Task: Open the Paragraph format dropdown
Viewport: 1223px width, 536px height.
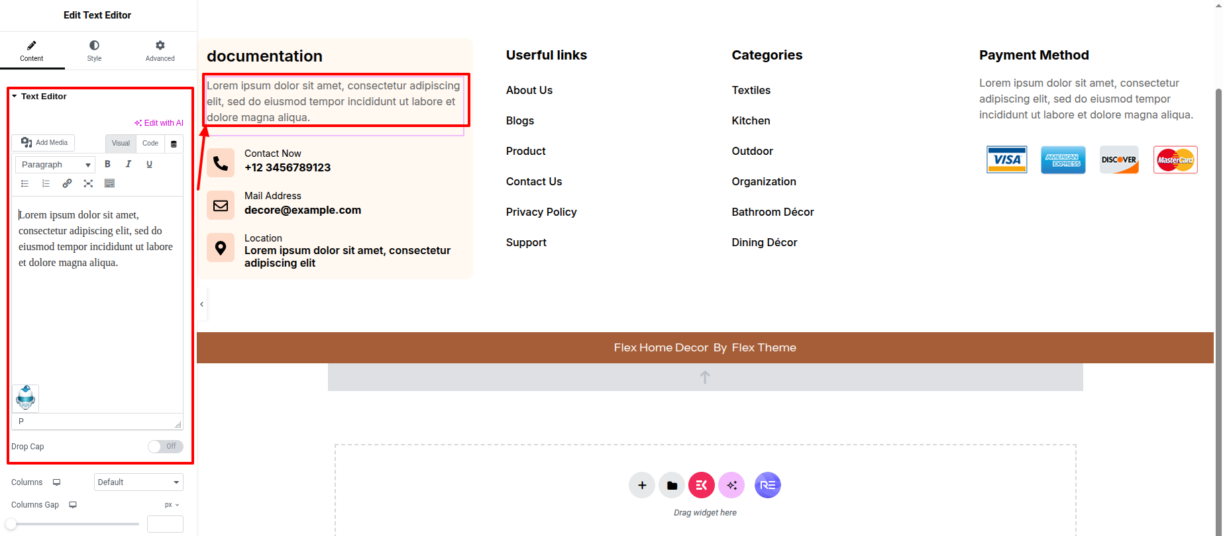Action: 56,165
